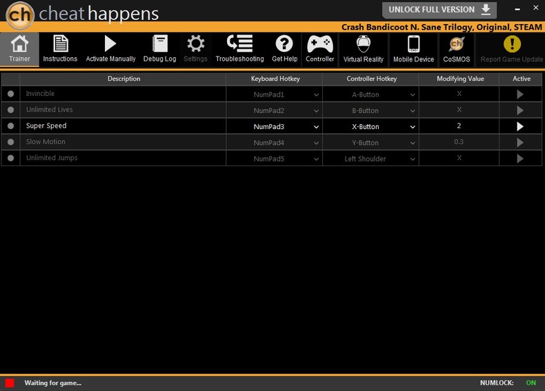Toggle the Super Speed row indicator dot

point(11,126)
